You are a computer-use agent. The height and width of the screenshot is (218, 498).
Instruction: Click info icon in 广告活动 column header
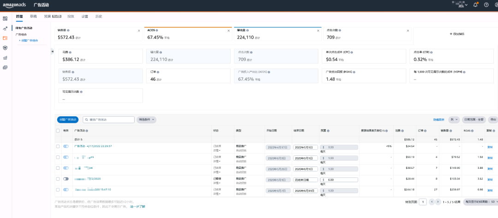[x=87, y=131]
